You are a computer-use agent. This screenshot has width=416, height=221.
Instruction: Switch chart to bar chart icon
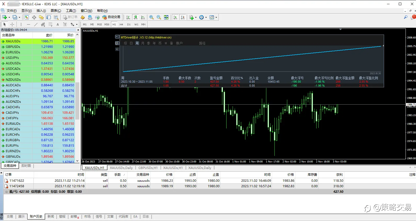click(128, 17)
